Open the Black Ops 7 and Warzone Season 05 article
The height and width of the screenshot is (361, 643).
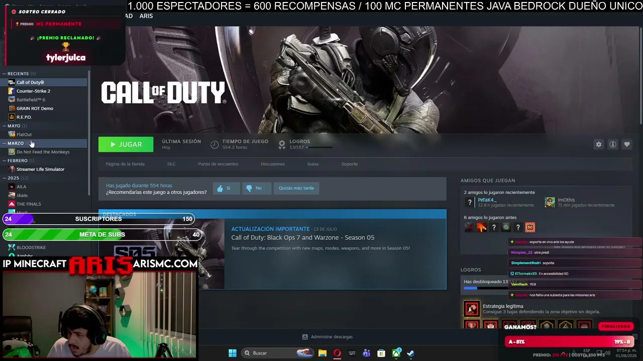coord(303,238)
